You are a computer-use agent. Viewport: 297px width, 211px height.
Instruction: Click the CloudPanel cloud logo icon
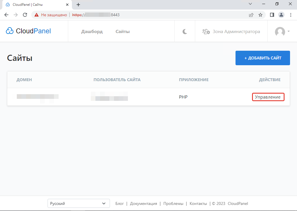[10, 31]
